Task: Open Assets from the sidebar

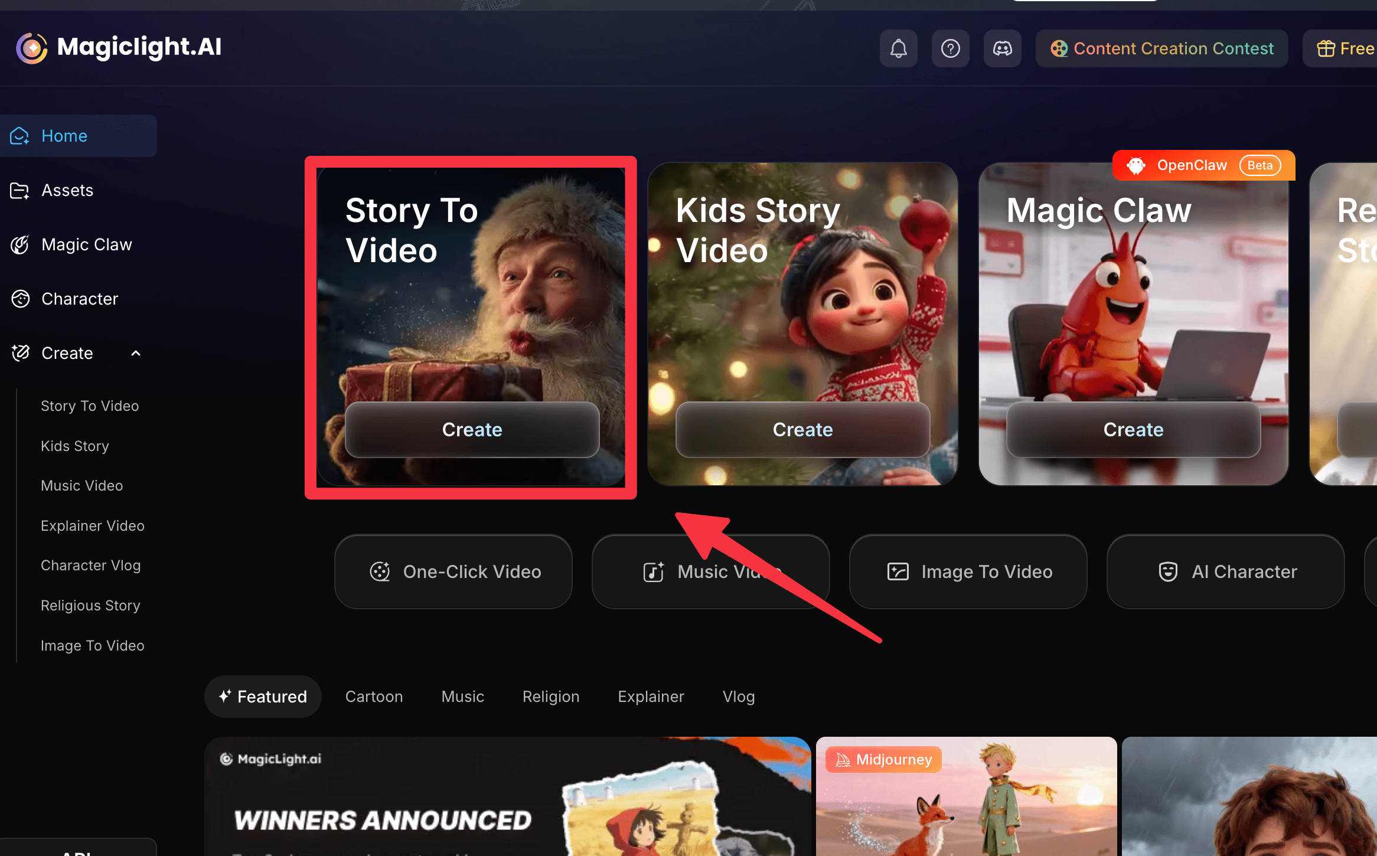Action: tap(67, 190)
